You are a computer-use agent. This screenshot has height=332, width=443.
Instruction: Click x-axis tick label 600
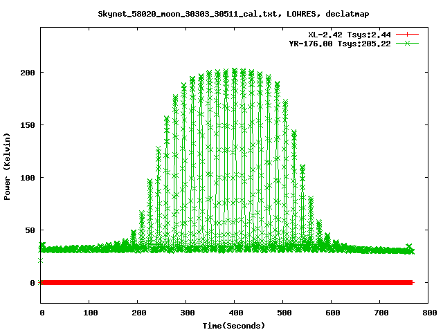point(333,313)
